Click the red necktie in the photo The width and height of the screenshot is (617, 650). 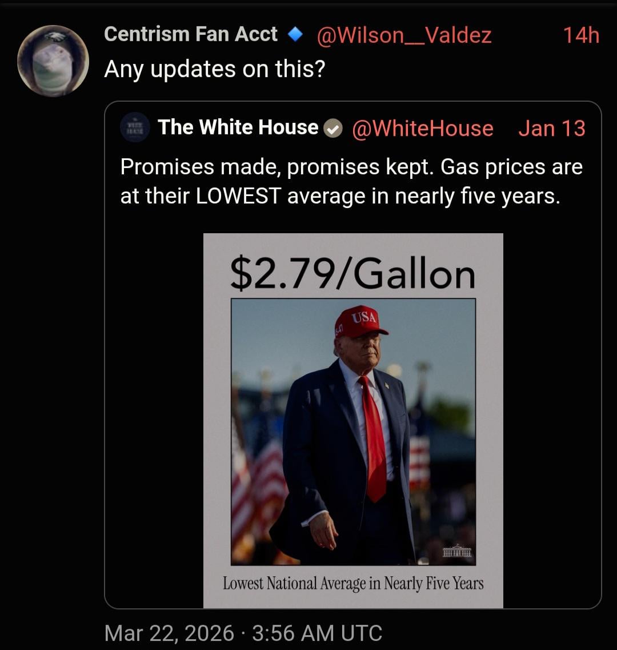pyautogui.click(x=374, y=440)
